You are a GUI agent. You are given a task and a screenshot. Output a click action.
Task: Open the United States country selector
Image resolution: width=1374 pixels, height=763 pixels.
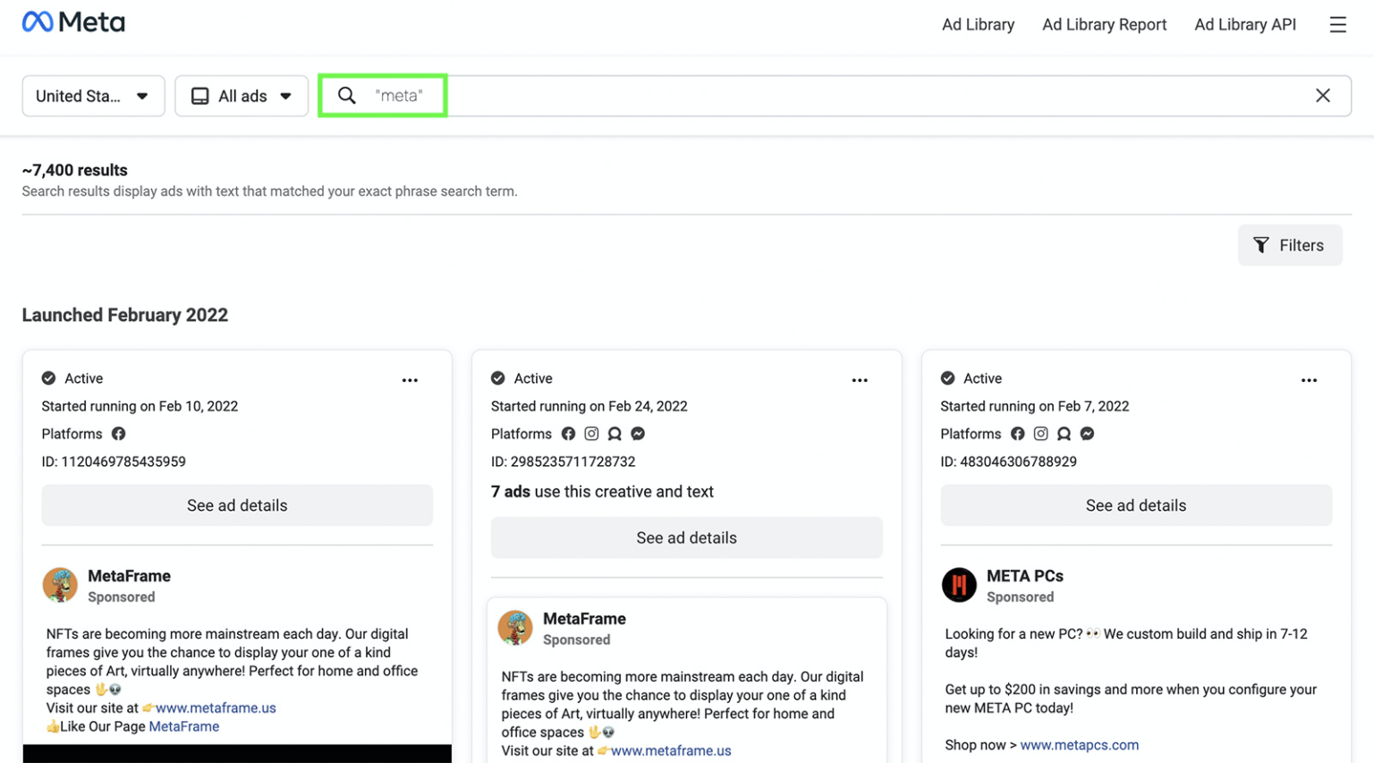[x=92, y=96]
